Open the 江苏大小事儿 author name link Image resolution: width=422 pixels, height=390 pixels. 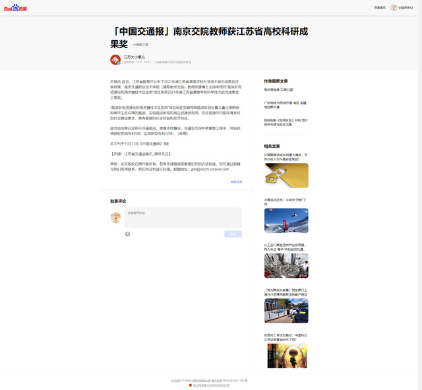[x=135, y=57]
